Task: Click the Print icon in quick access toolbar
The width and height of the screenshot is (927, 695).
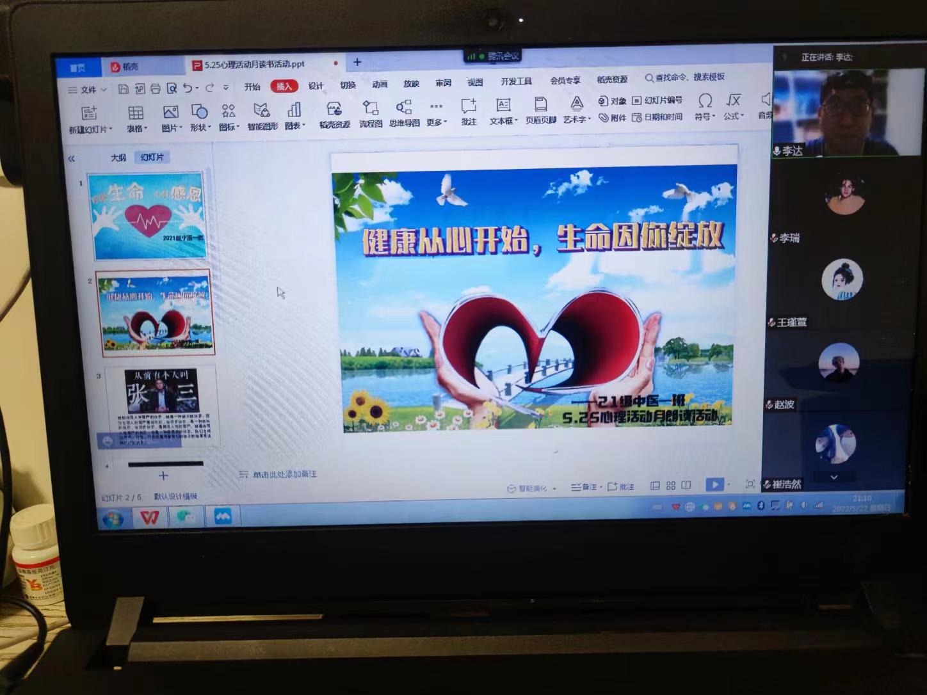Action: pyautogui.click(x=156, y=88)
